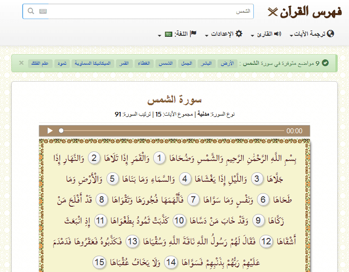Click the فهرس القرآن site logo

tap(305, 12)
